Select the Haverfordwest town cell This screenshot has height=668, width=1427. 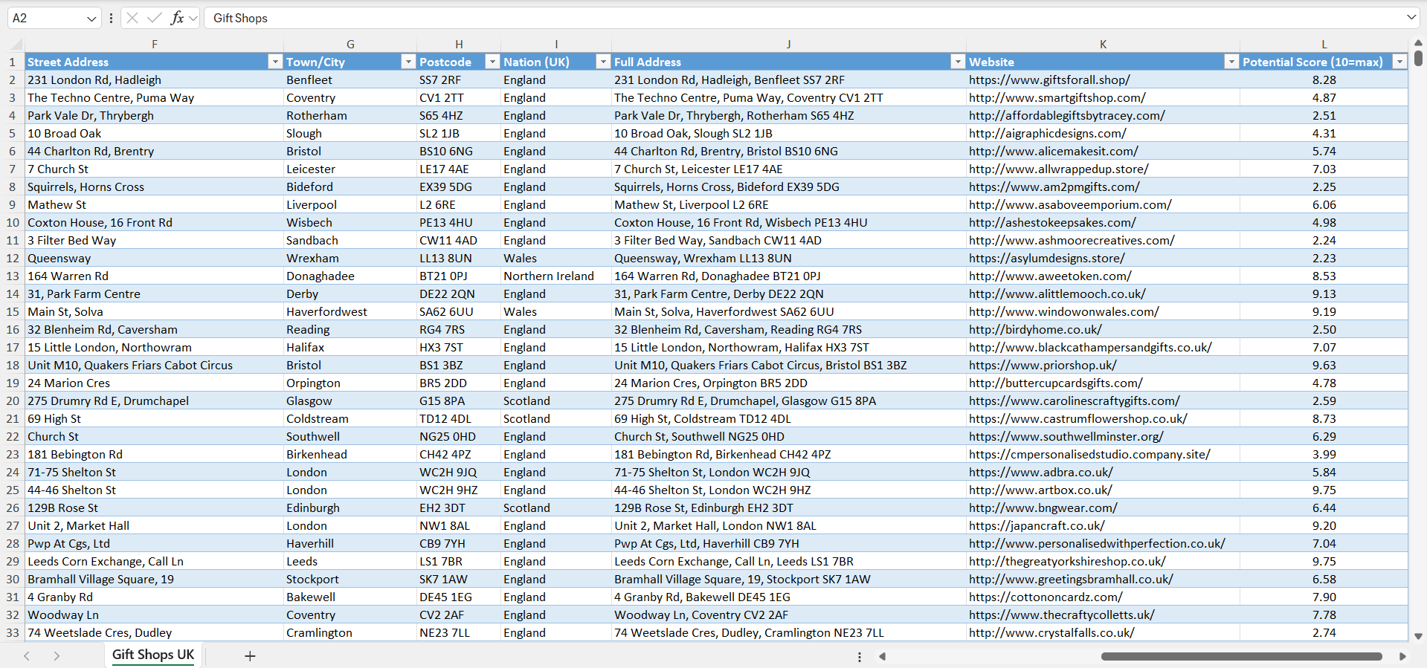tap(349, 311)
